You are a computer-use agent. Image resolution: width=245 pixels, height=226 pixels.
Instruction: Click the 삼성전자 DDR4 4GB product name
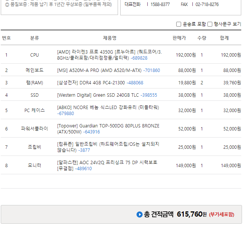[91, 83]
